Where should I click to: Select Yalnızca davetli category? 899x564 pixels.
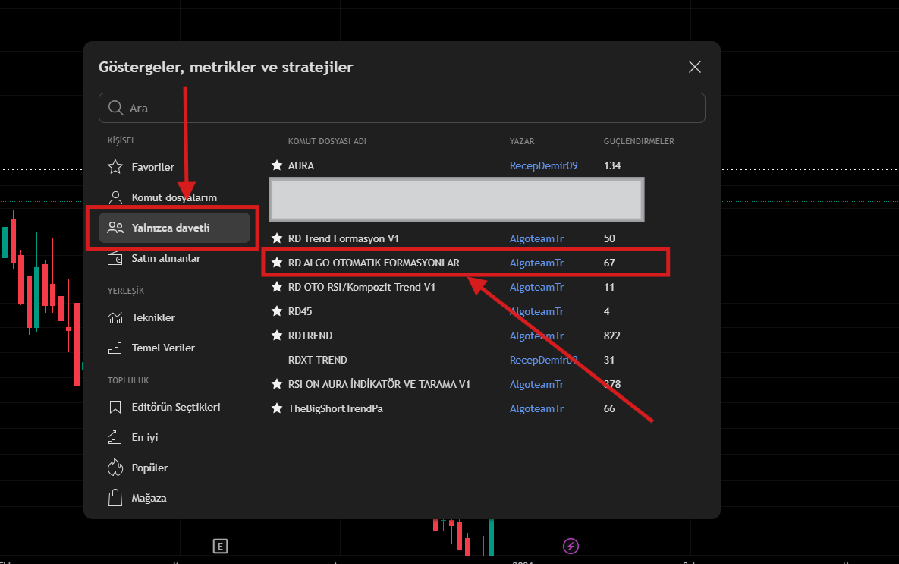coord(174,228)
